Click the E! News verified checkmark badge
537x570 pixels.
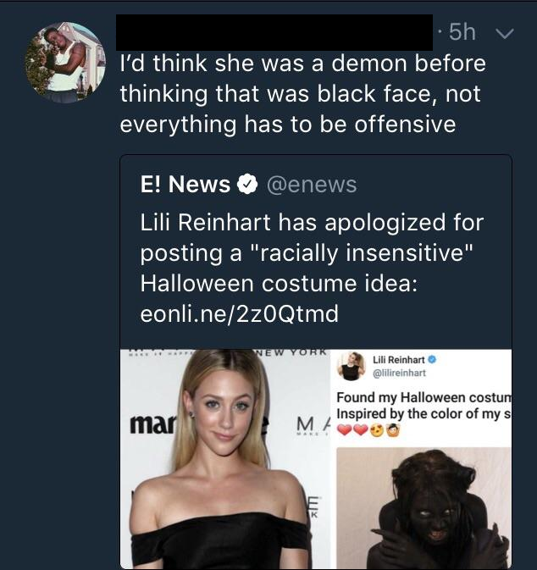247,184
